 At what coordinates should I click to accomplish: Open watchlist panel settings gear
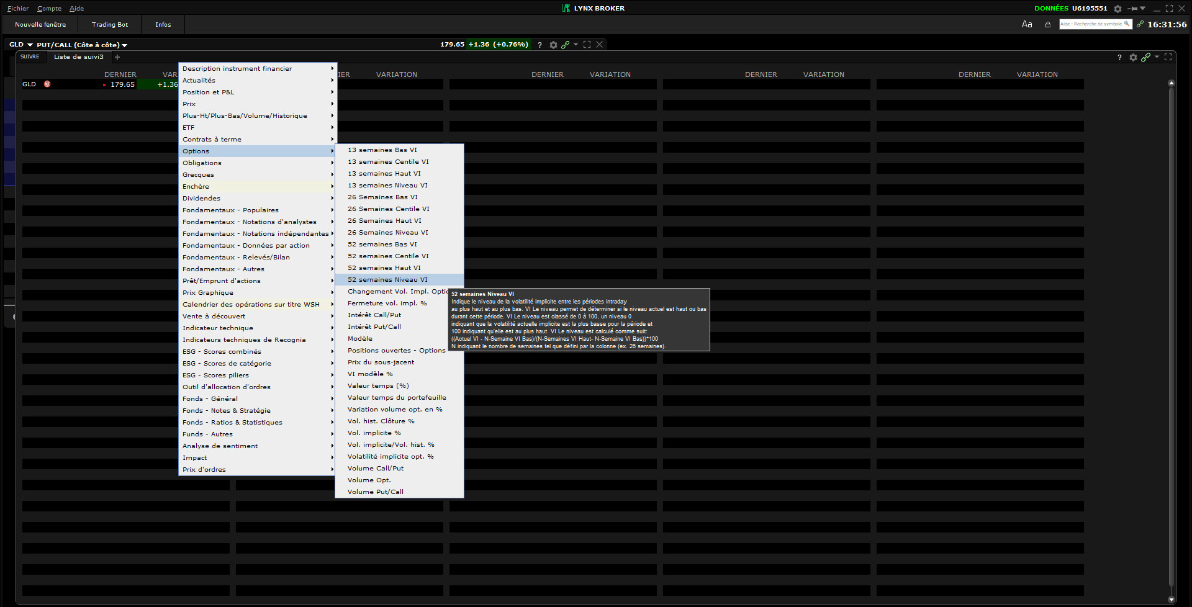click(x=1133, y=57)
